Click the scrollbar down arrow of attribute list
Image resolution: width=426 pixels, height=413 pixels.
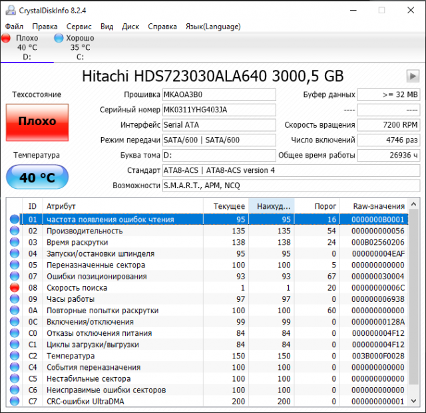tap(414, 401)
